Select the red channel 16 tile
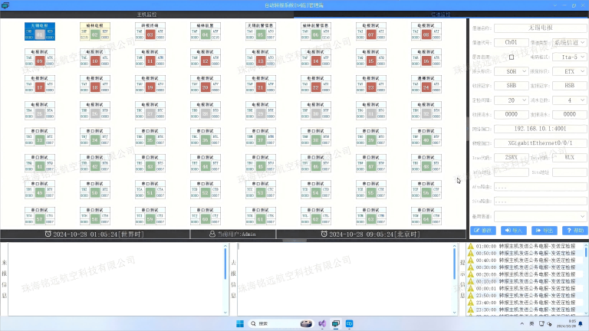 pos(426,57)
